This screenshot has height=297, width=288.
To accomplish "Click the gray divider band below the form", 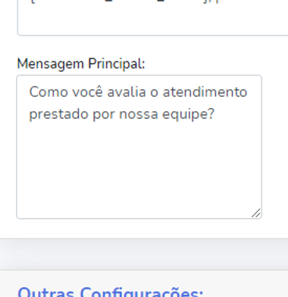I will tap(144, 254).
